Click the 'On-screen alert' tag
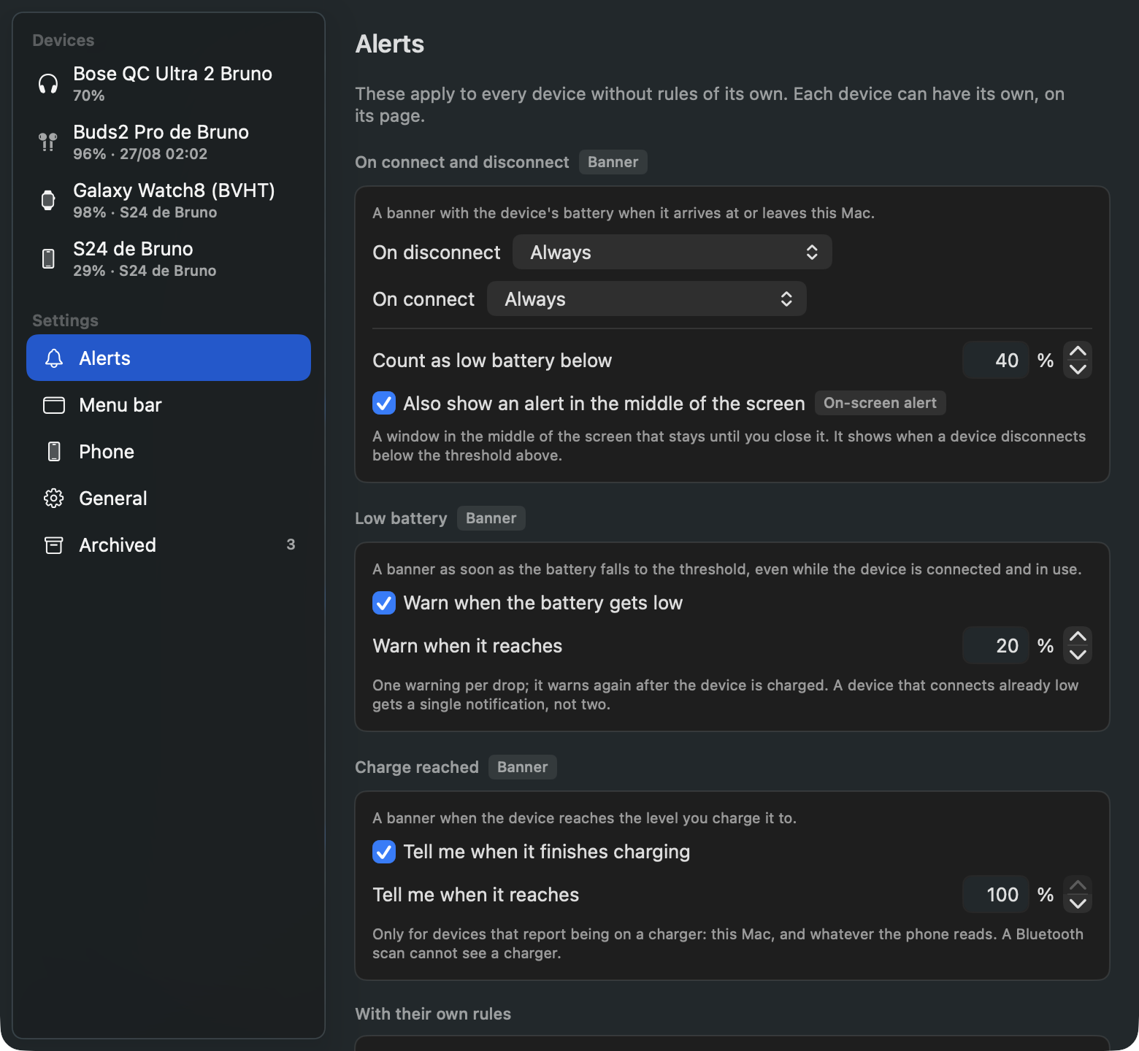Image resolution: width=1139 pixels, height=1051 pixels. tap(881, 403)
